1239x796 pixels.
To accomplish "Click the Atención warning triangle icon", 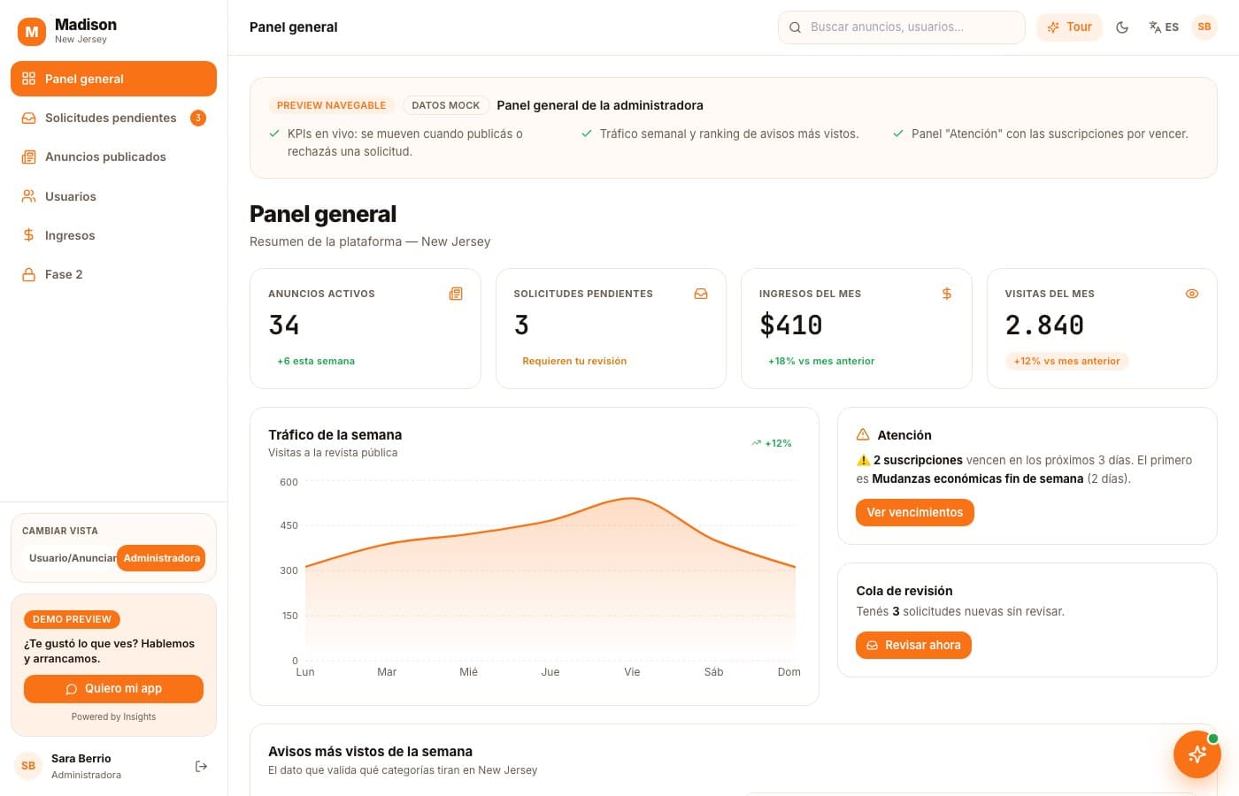I will point(863,434).
